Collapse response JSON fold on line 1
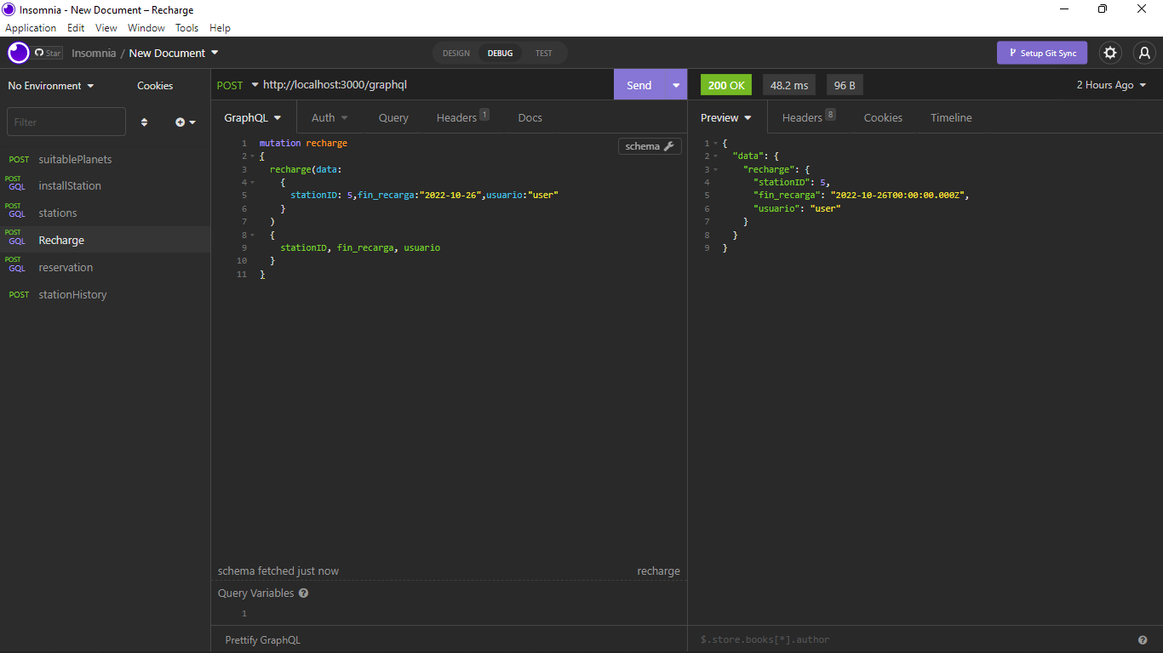This screenshot has height=653, width=1163. pyautogui.click(x=715, y=144)
